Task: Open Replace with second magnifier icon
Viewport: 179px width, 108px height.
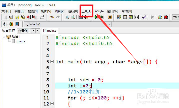Action: click(x=73, y=17)
